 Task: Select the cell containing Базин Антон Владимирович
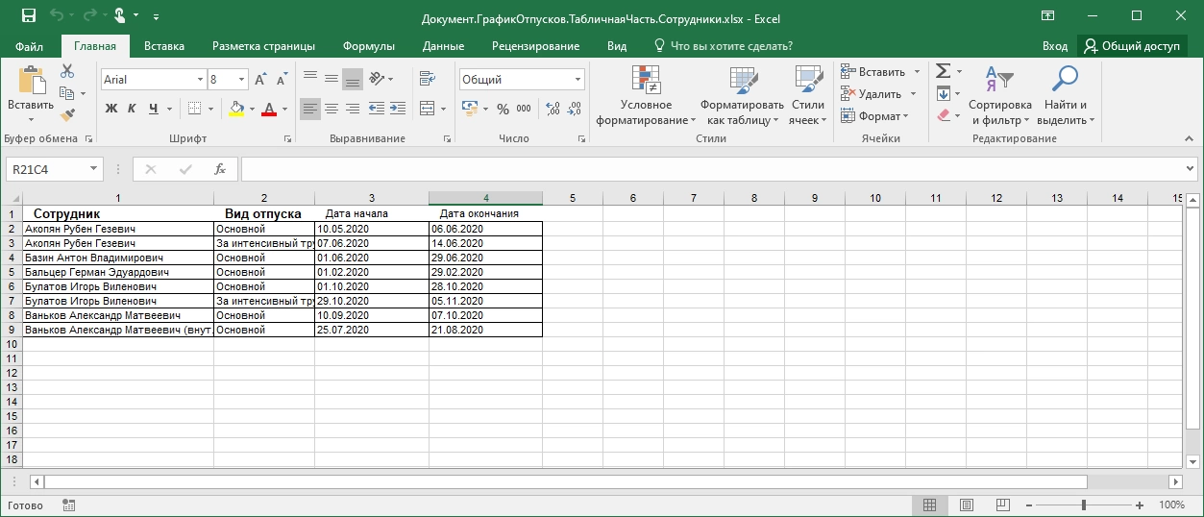point(117,258)
